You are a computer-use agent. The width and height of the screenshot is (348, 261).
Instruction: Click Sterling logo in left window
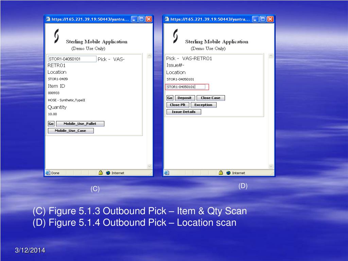(x=57, y=36)
